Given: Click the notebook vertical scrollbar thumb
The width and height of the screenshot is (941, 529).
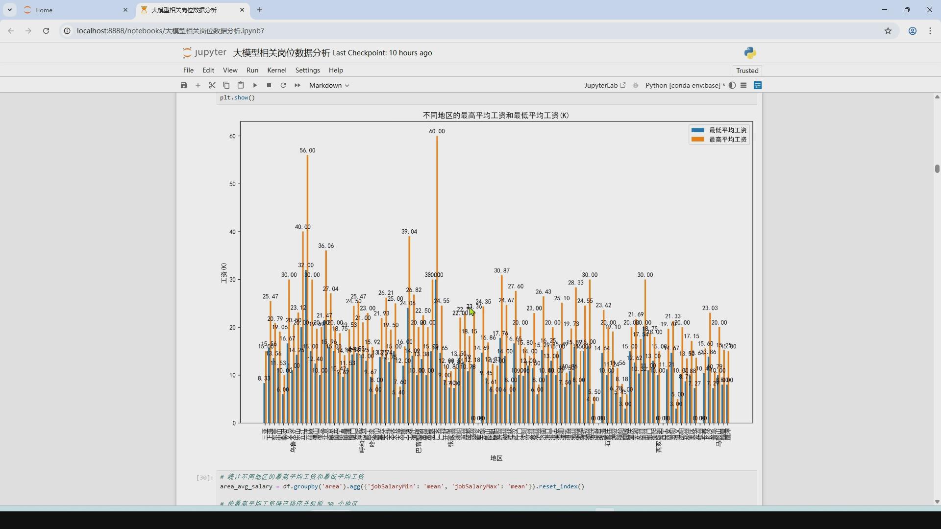Looking at the screenshot, I should [x=937, y=168].
